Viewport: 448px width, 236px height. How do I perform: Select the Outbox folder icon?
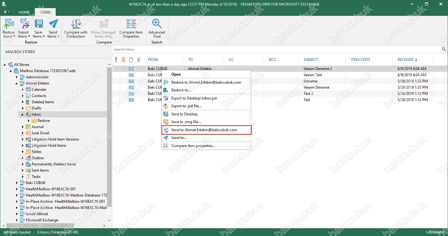click(28, 158)
